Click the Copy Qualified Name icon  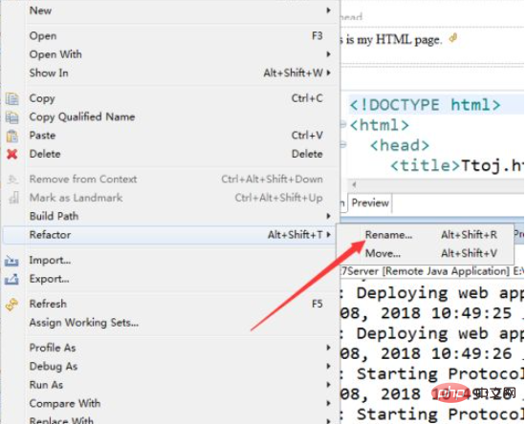(x=12, y=117)
